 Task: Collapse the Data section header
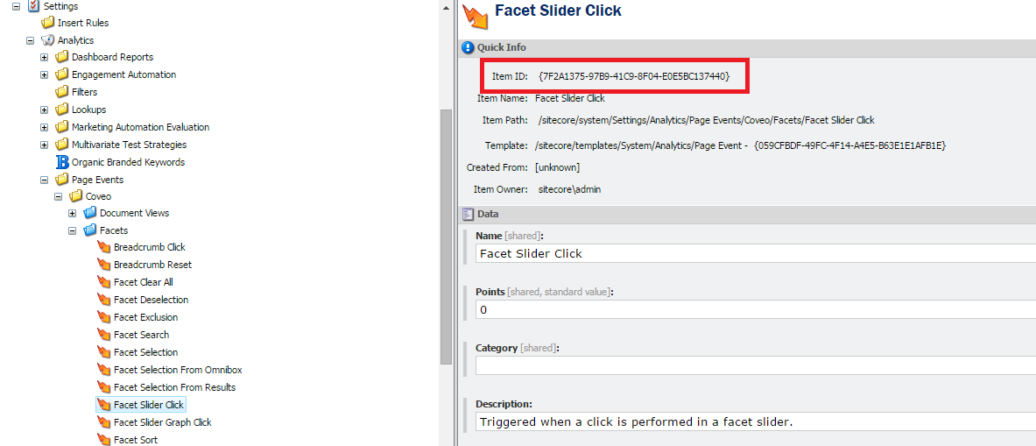tap(747, 214)
